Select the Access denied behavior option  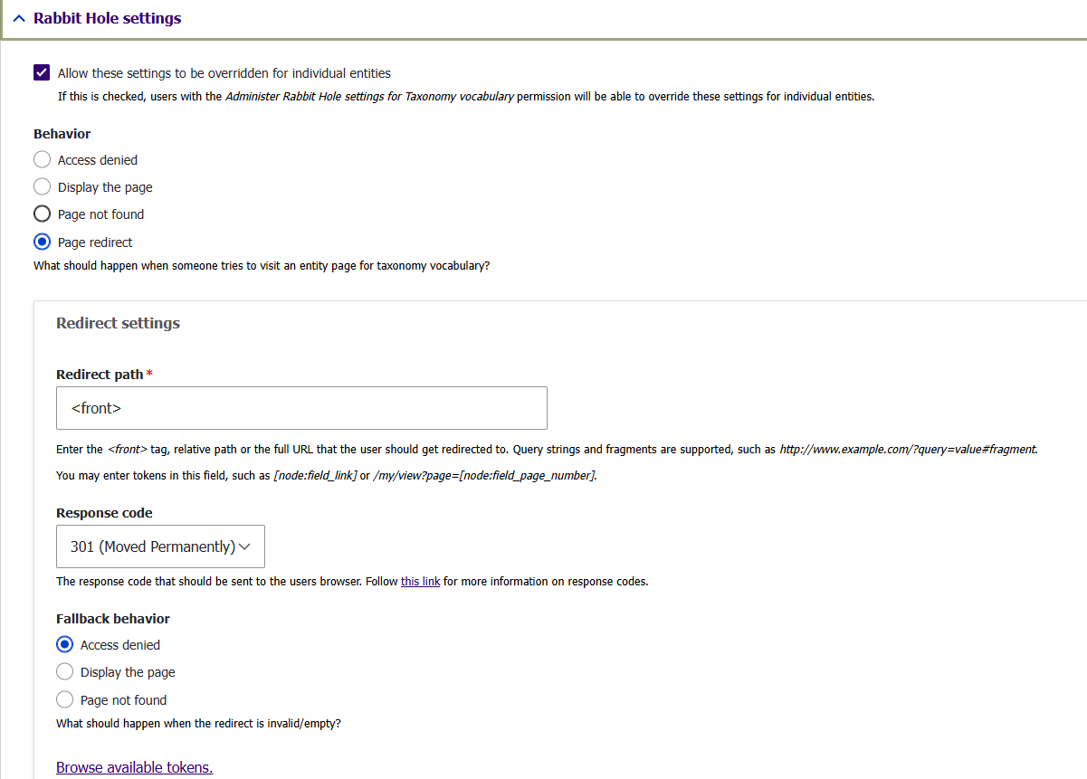pos(42,159)
